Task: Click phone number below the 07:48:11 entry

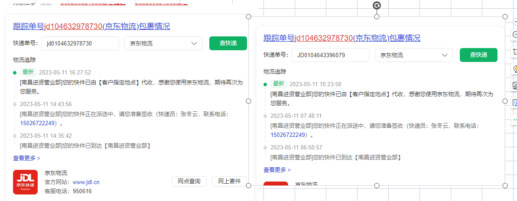Action: [287, 135]
